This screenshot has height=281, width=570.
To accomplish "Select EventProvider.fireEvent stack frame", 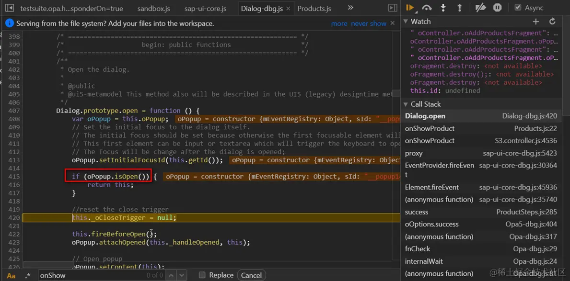I will tap(481, 170).
